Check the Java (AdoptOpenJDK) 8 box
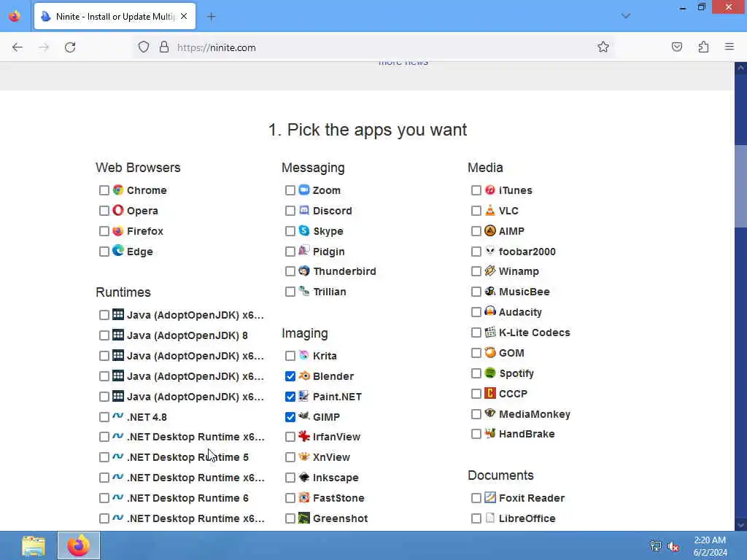The width and height of the screenshot is (747, 560). click(104, 335)
